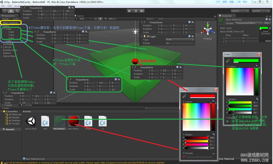
Task: Open the Light component help icon
Action: coord(189,36)
